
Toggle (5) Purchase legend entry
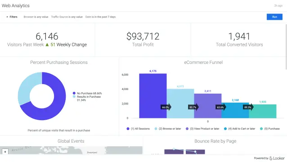(x=270, y=129)
